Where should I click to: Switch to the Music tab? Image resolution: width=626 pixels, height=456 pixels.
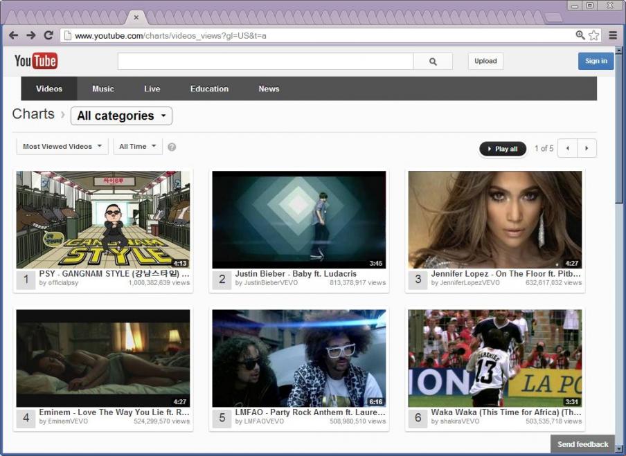coord(103,89)
